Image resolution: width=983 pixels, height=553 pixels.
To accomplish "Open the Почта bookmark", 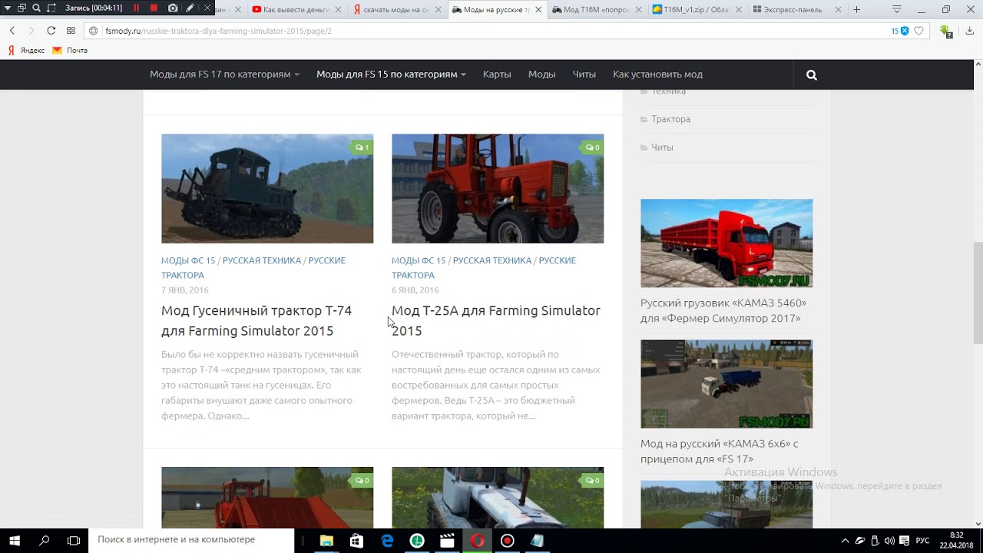I will pyautogui.click(x=70, y=51).
